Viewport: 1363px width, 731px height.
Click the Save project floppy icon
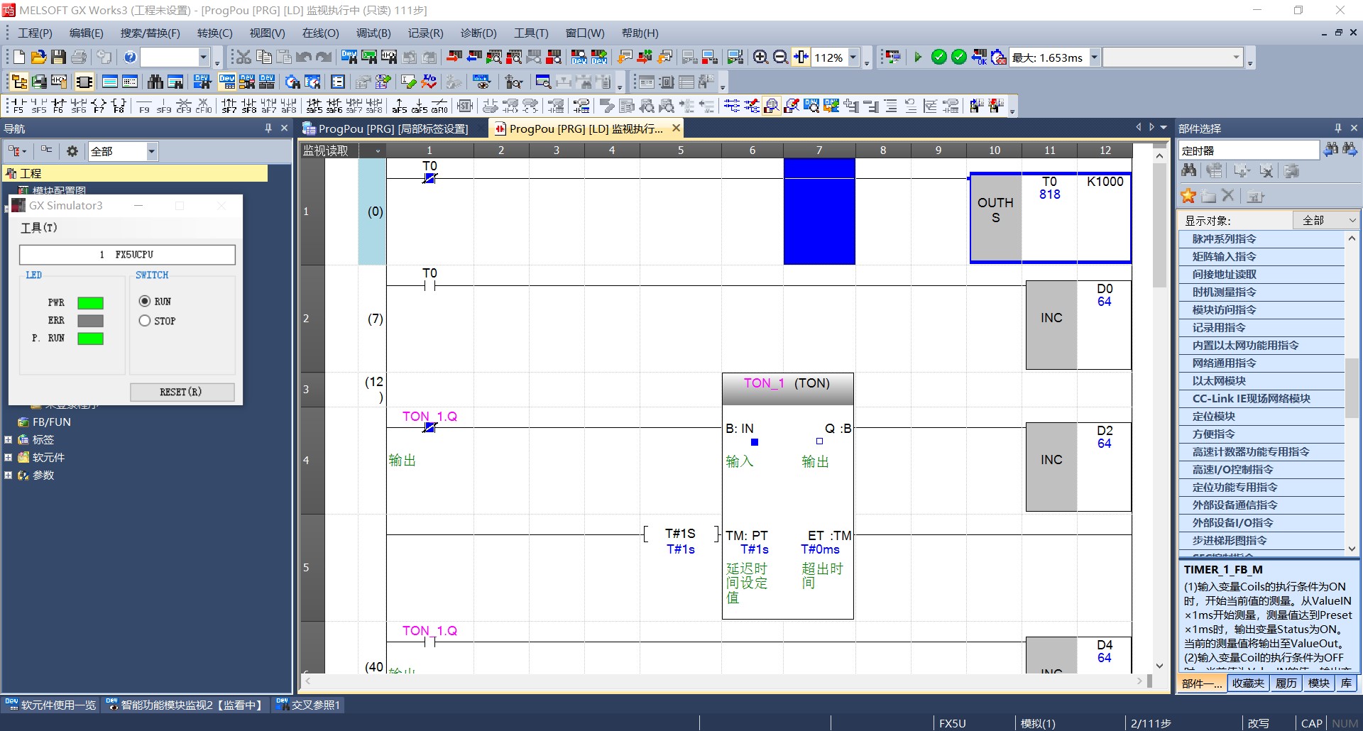59,57
